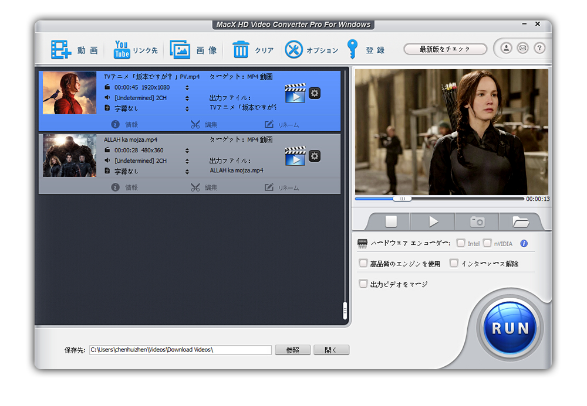Click the open (開く) button
This screenshot has height=406, width=587.
click(331, 350)
